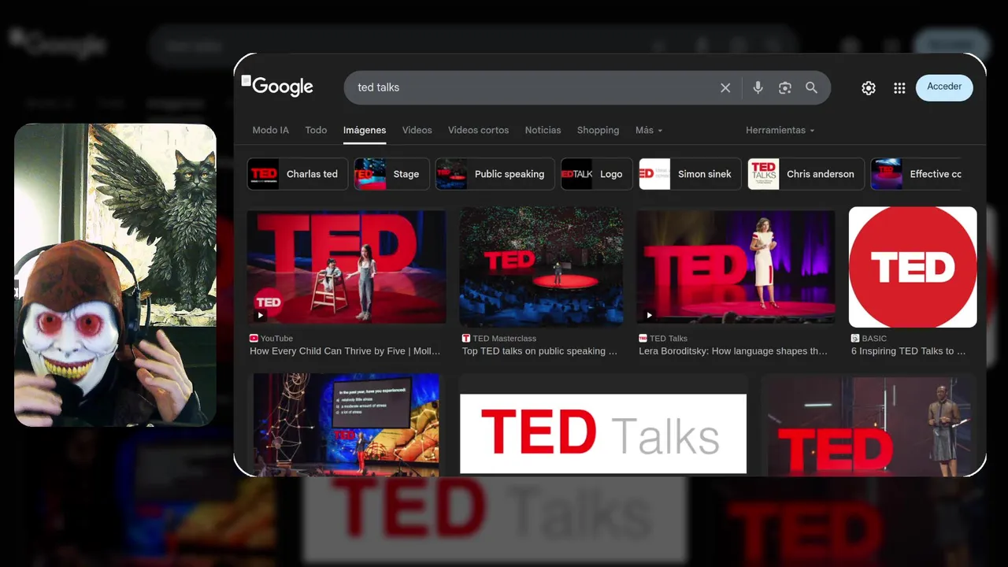The width and height of the screenshot is (1008, 567).
Task: Open the Noticias tab
Action: point(543,130)
